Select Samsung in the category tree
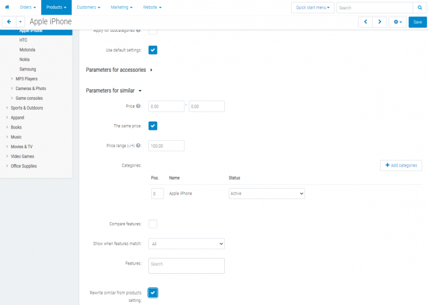This screenshot has width=429, height=305. 28,69
